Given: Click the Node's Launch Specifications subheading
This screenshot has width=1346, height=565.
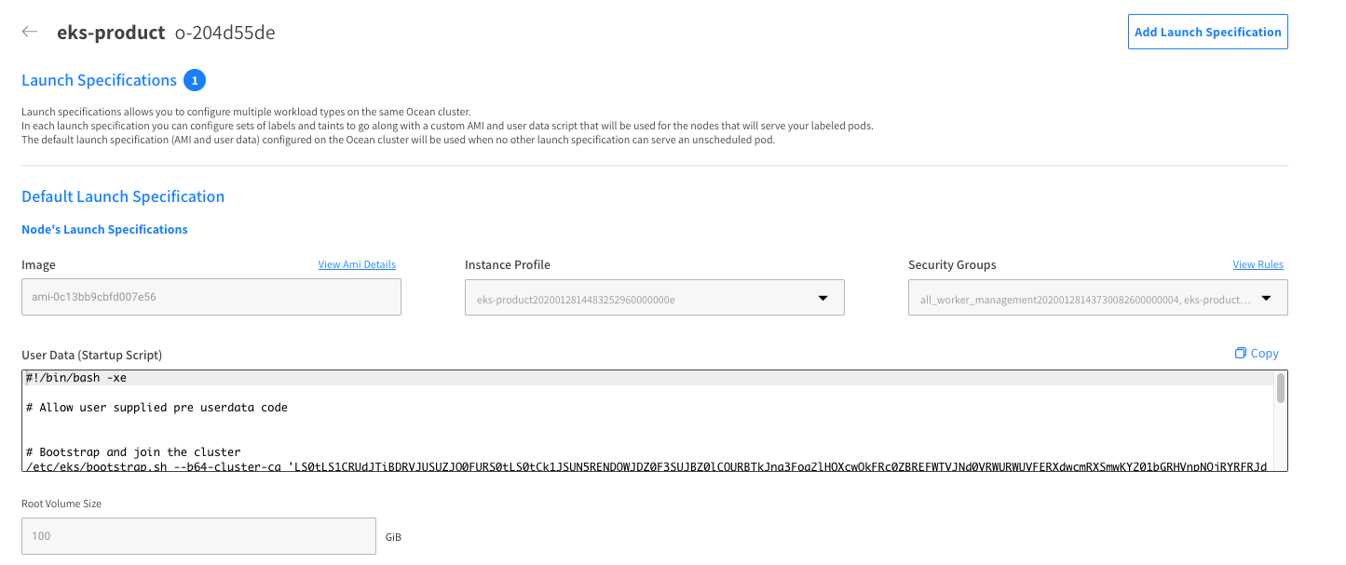Looking at the screenshot, I should pyautogui.click(x=104, y=230).
